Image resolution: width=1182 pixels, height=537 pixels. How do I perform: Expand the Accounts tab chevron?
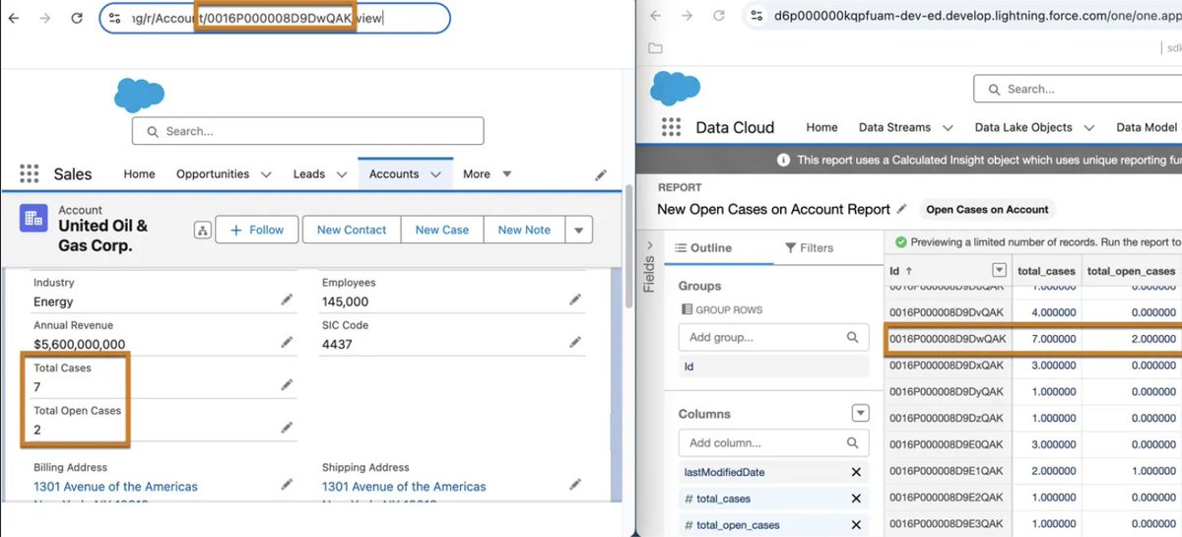coord(435,174)
